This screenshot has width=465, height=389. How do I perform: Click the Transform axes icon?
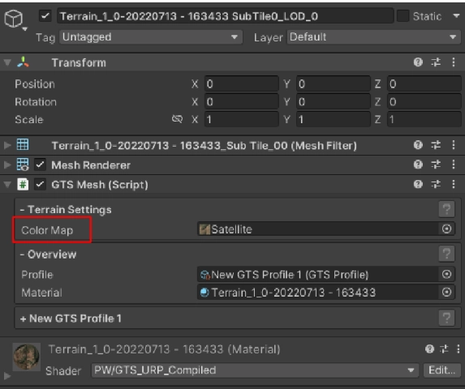24,62
